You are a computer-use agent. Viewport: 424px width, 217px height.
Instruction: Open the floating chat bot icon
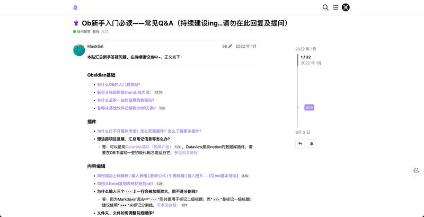(416, 170)
